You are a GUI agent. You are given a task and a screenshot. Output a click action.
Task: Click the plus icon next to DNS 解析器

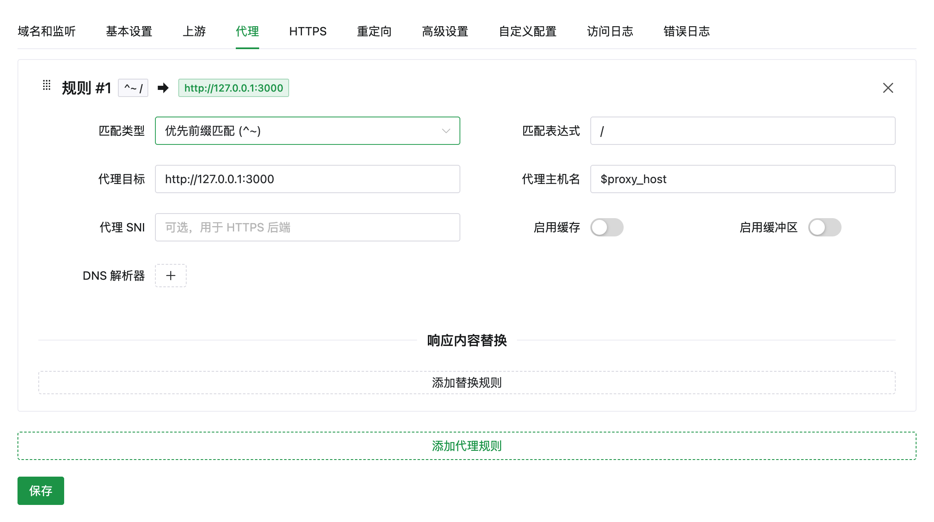point(170,275)
